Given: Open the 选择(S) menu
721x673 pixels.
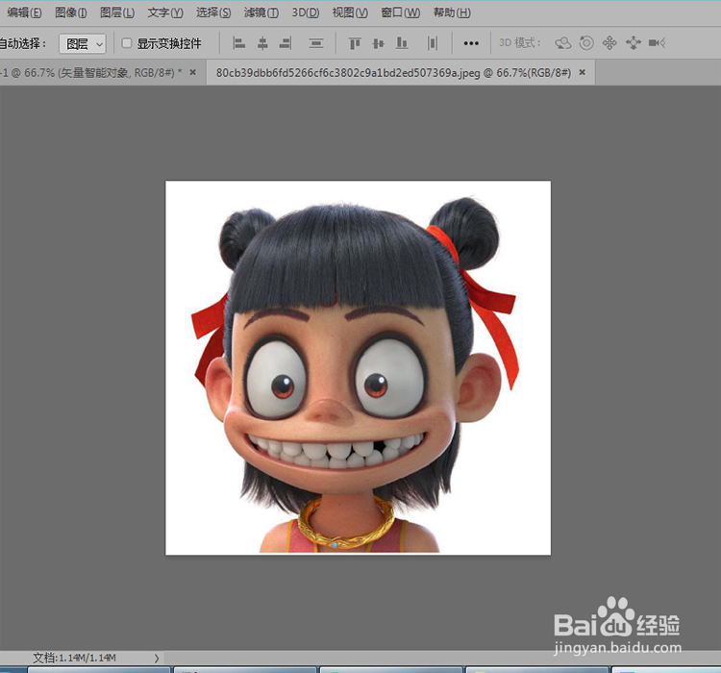Looking at the screenshot, I should tap(213, 12).
